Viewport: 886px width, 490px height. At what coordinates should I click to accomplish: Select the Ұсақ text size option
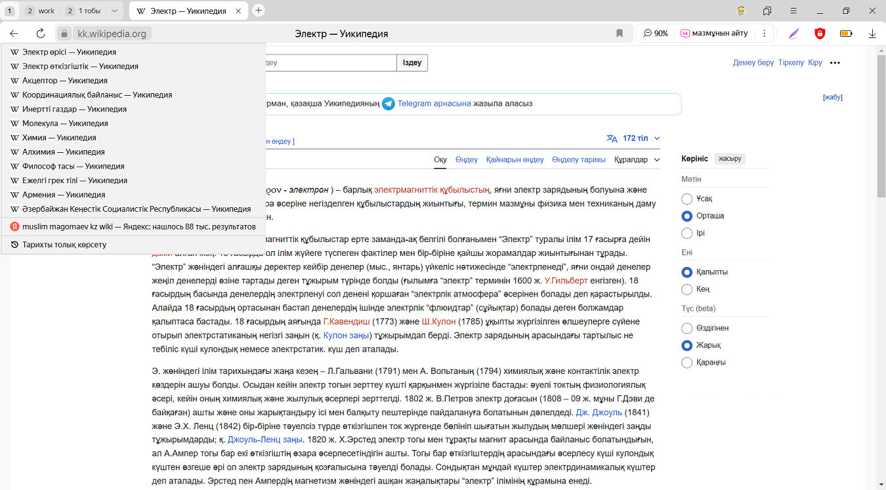click(x=687, y=199)
